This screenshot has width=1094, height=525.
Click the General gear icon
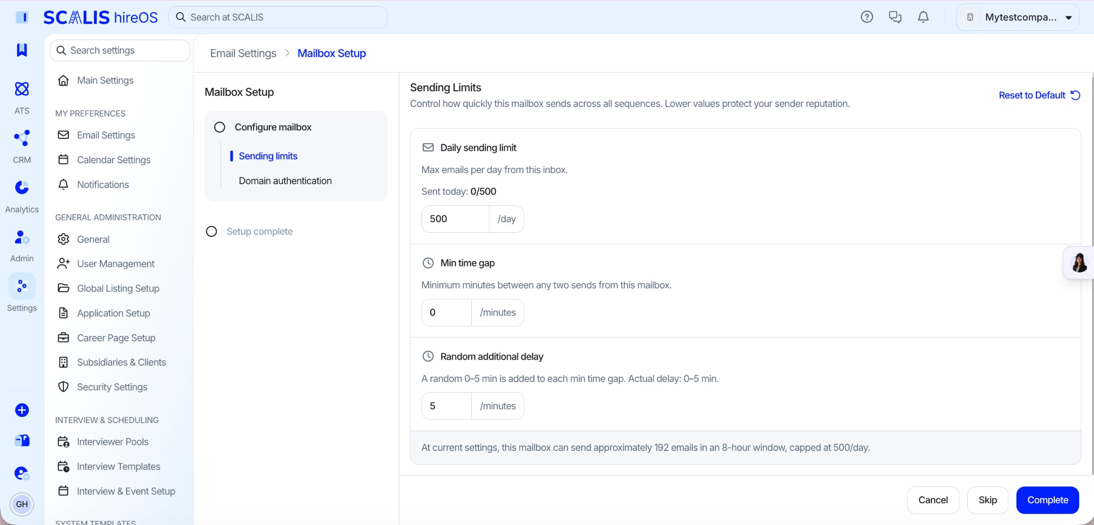pyautogui.click(x=63, y=239)
